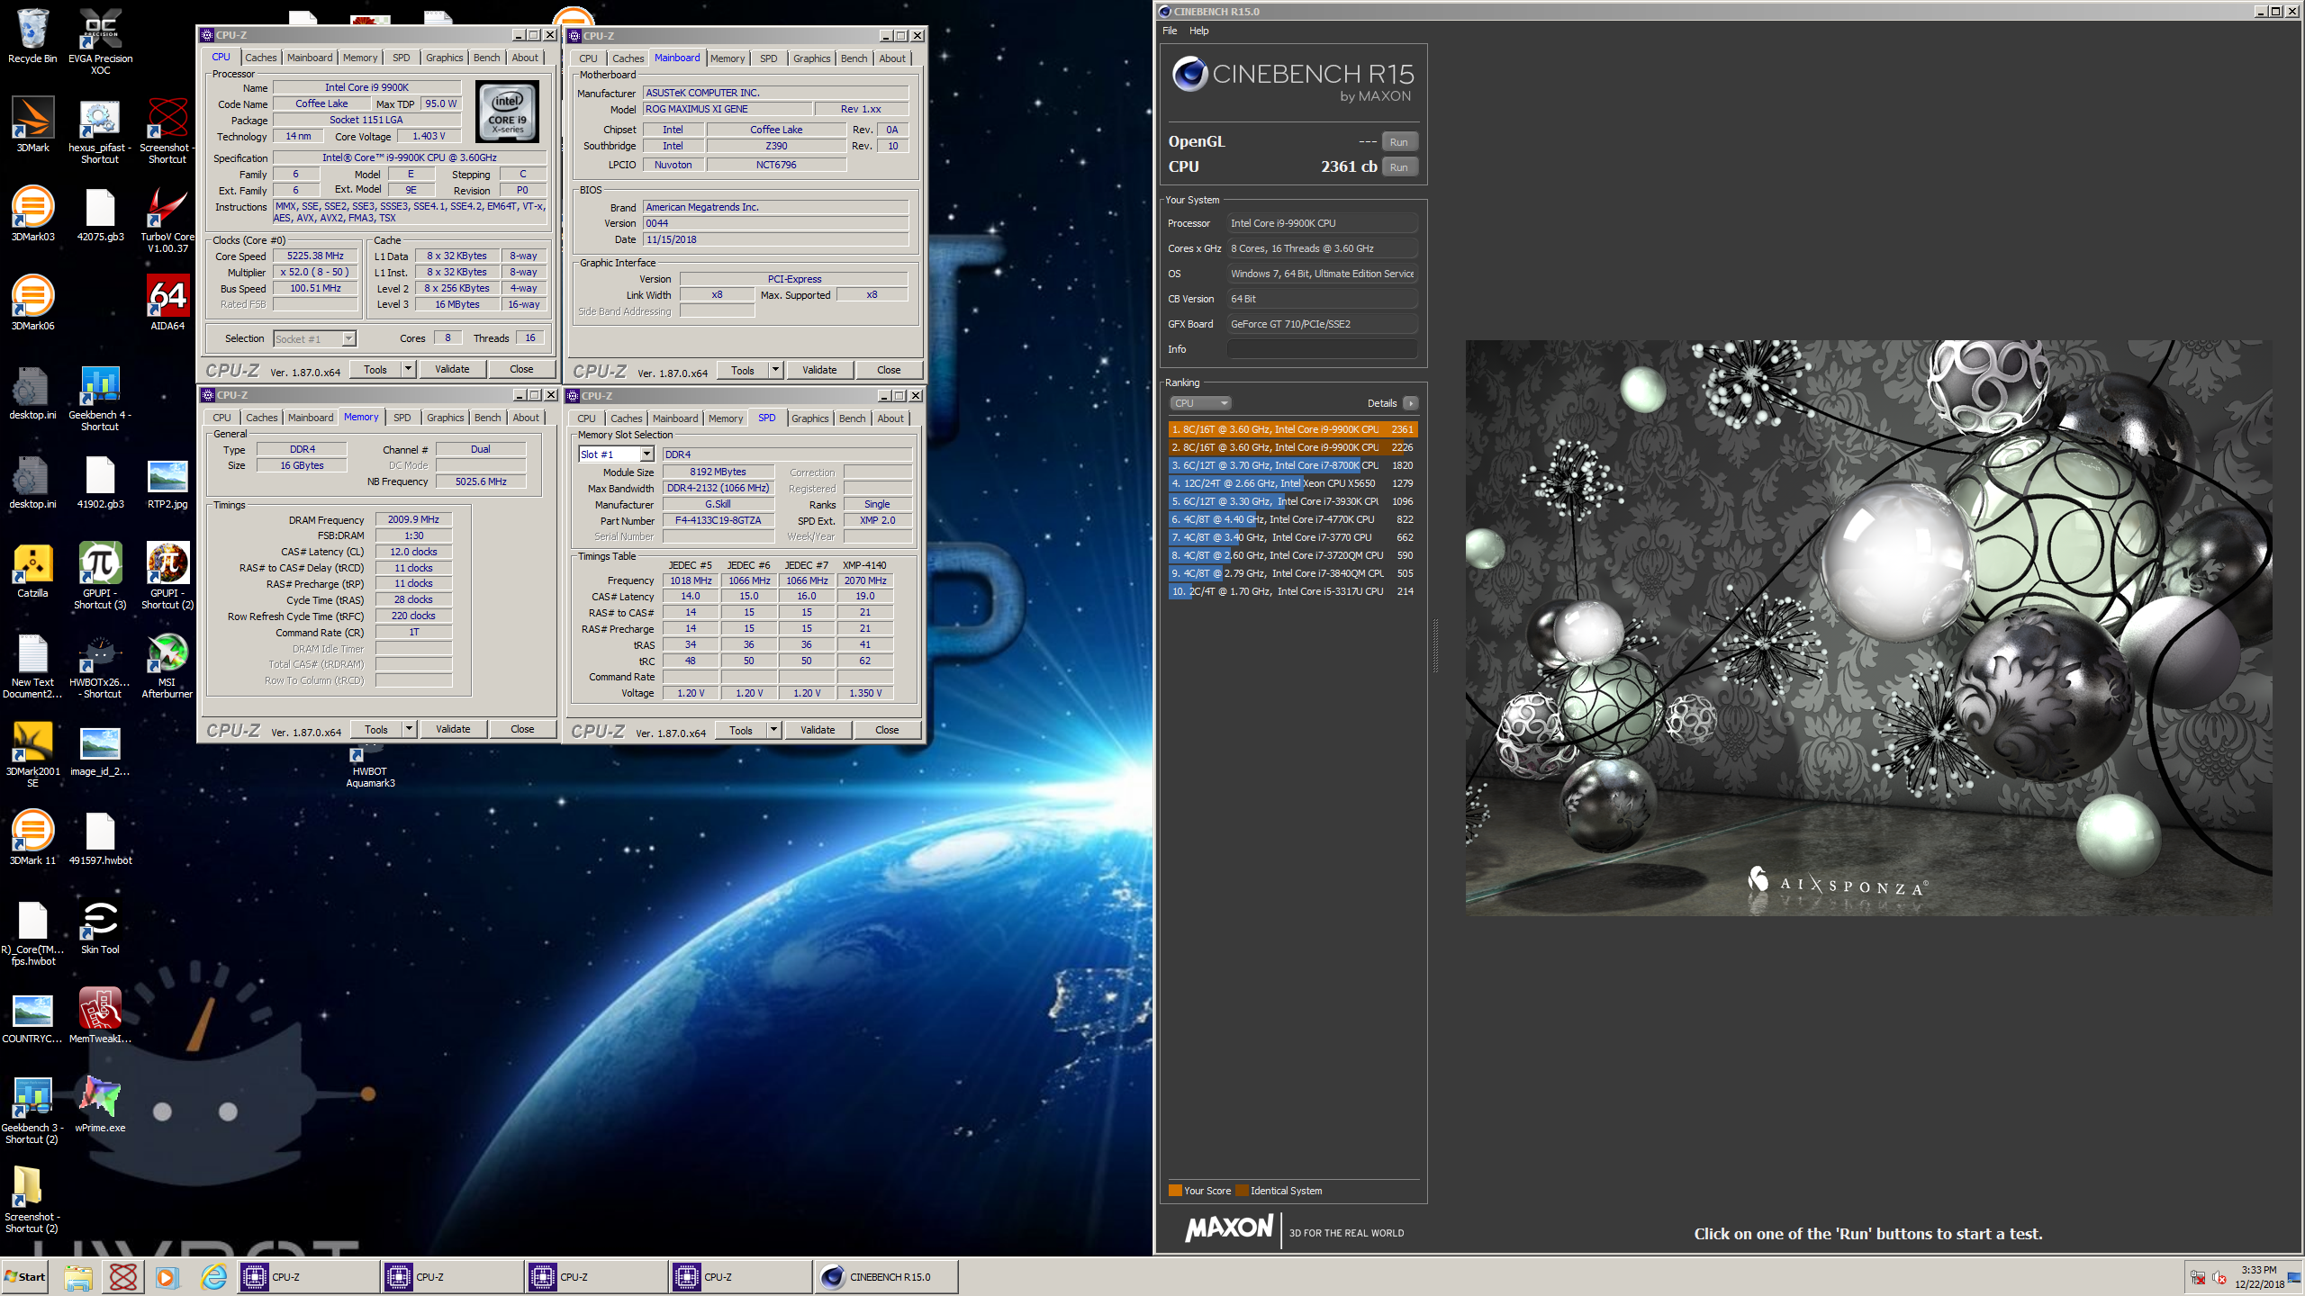Open Socket #1 selection dropdown in CPU-Z
2305x1296 pixels.
coord(314,338)
